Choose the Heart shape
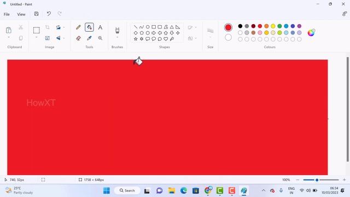This screenshot has height=197, width=350. pyautogui.click(x=166, y=39)
